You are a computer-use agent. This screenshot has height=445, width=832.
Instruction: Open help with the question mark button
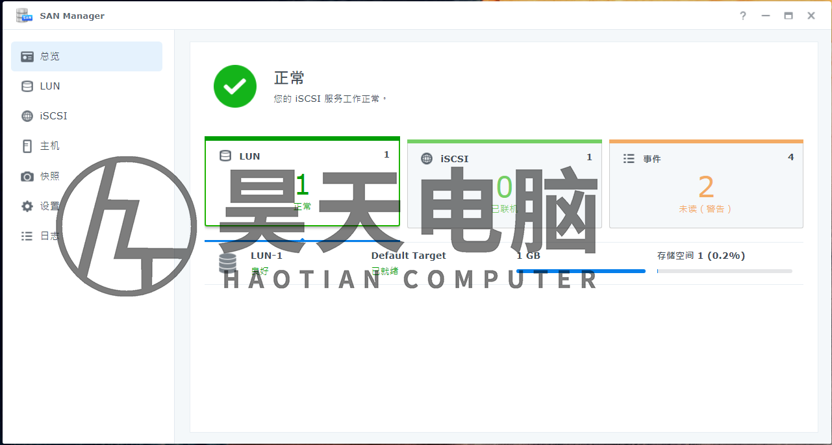point(742,16)
